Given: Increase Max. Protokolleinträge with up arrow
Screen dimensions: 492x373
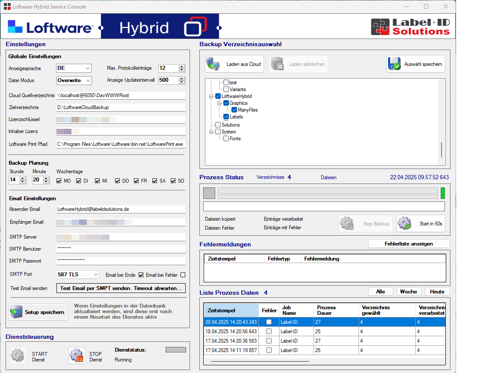Looking at the screenshot, I should click(x=182, y=66).
